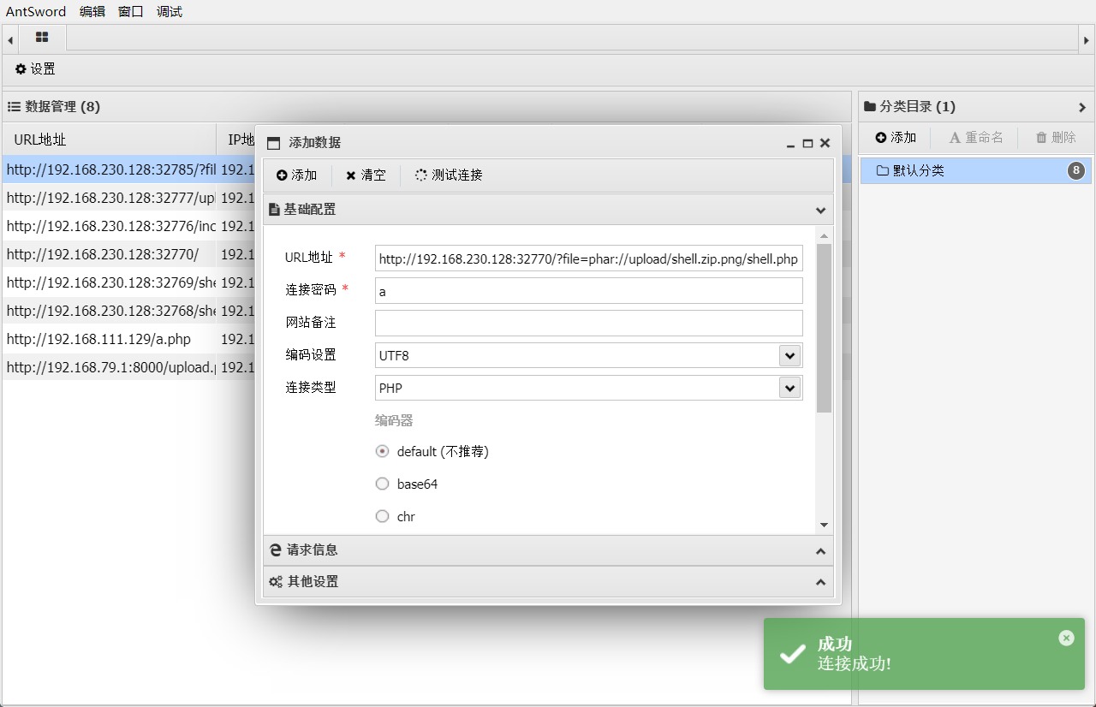
Task: Click the dialog scrollbar up arrow
Action: 824,235
